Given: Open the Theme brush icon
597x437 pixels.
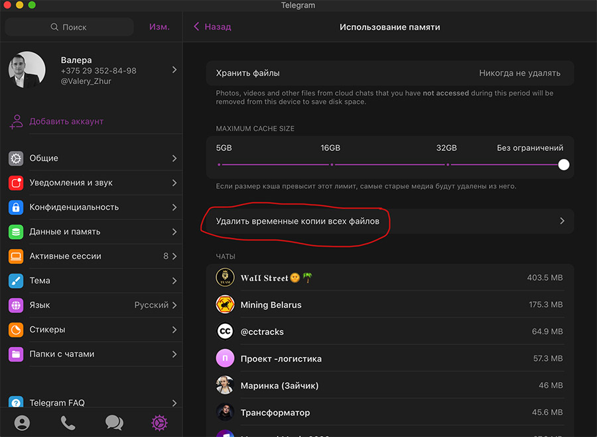Looking at the screenshot, I should tap(16, 281).
